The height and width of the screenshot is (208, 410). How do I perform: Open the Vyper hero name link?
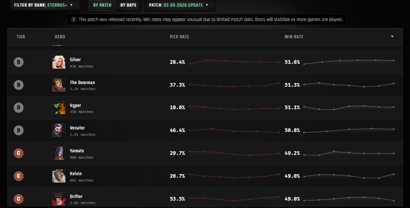[x=75, y=105]
